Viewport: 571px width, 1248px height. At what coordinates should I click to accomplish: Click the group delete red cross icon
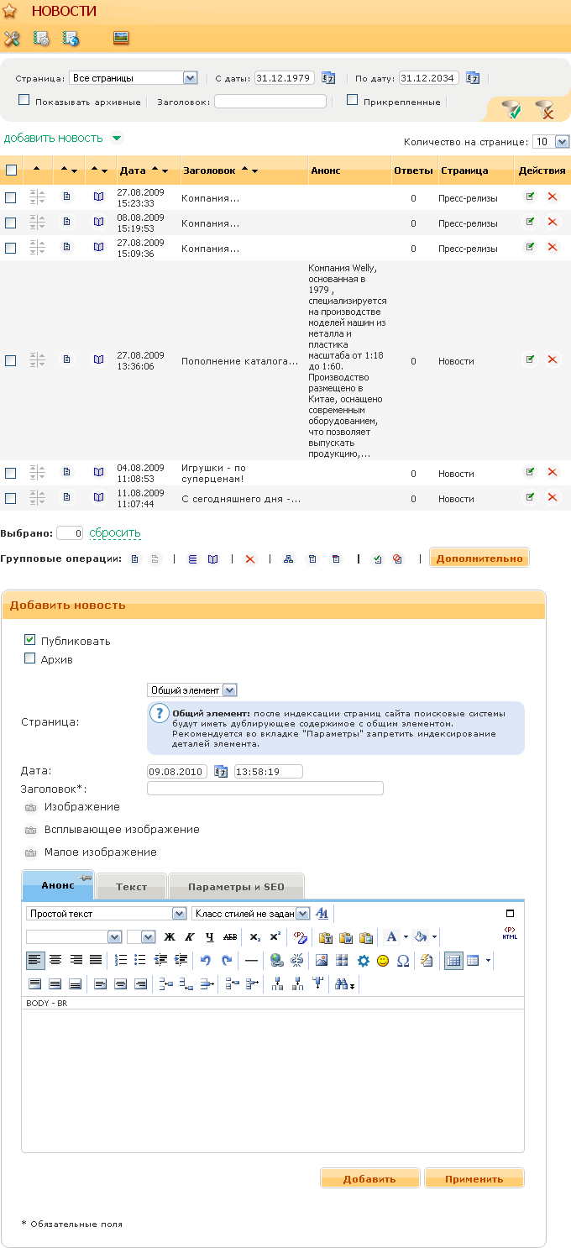pyautogui.click(x=249, y=559)
